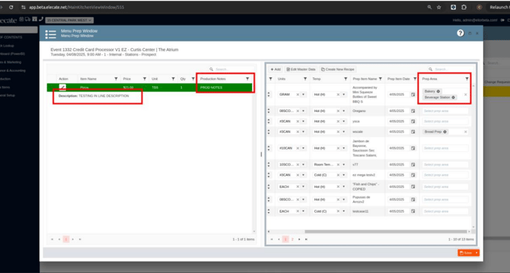Image resolution: width=510 pixels, height=273 pixels.
Task: Open the Temp dropdown in the ez mega testv2 row
Action: [x=344, y=175]
